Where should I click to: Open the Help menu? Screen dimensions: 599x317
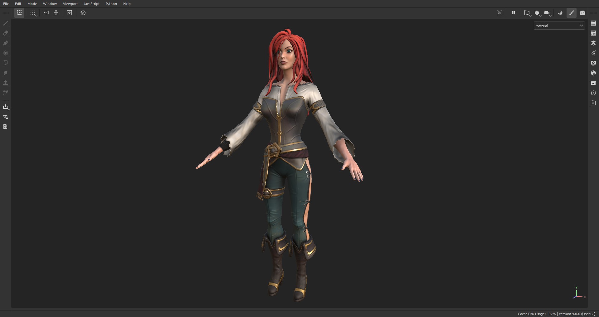(x=127, y=4)
